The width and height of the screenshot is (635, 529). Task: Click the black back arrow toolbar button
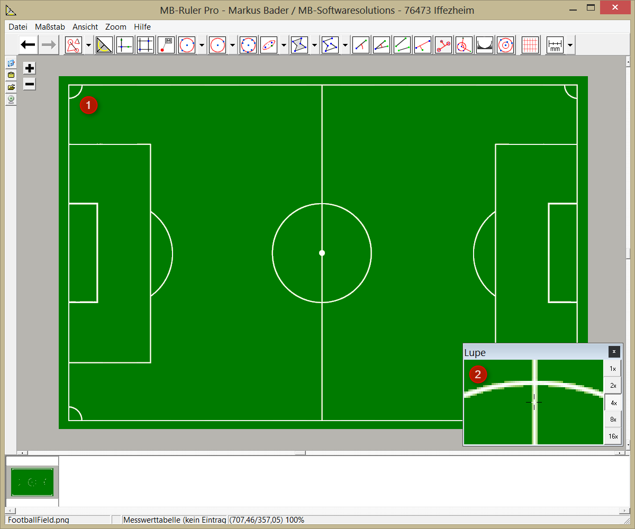(28, 45)
